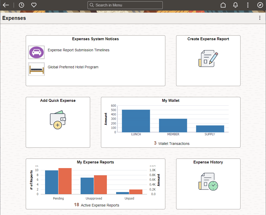Click the hotel bed icon notice
Viewport: 266px width, 215px height.
click(x=36, y=69)
